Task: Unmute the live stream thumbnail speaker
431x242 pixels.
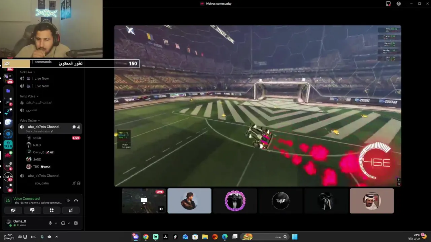Action: [x=161, y=209]
